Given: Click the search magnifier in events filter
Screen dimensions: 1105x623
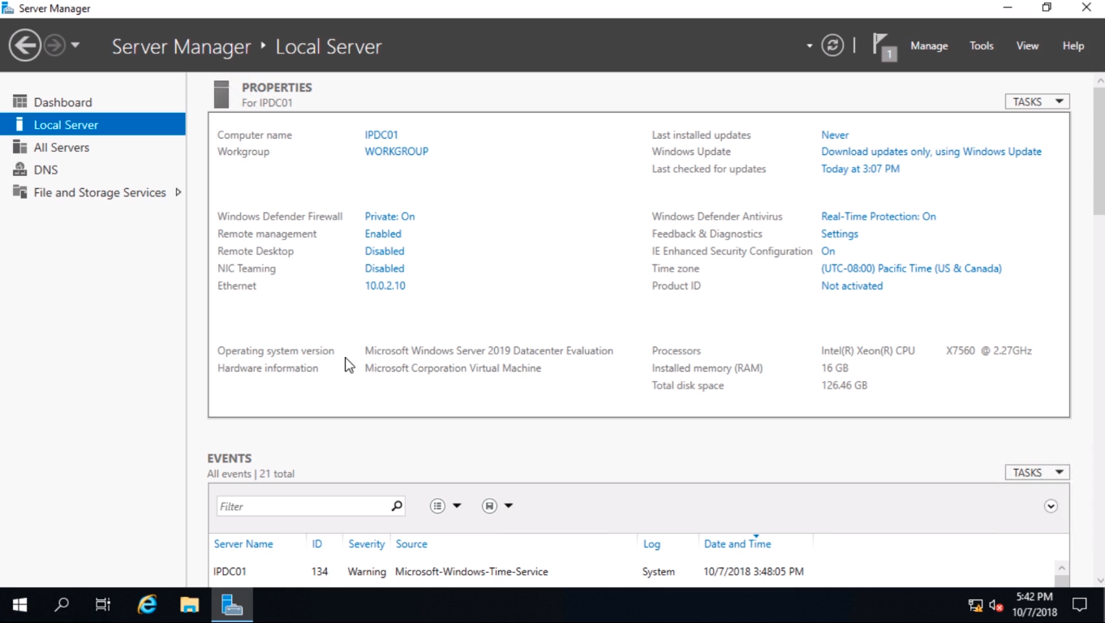Looking at the screenshot, I should pyautogui.click(x=396, y=506).
